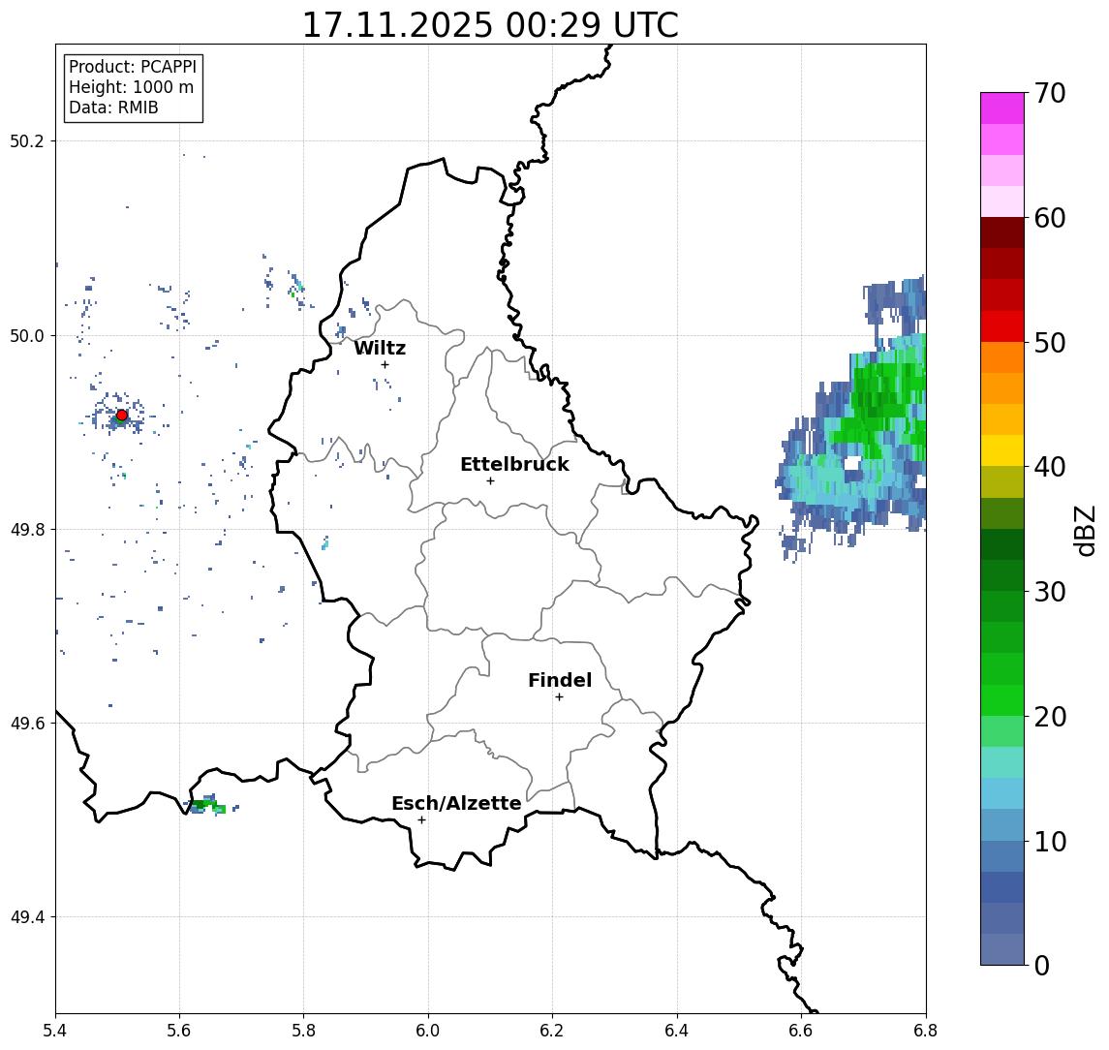Click the yellow colorbar swatch above 40
The image size is (1109, 1050).
[x=1002, y=450]
